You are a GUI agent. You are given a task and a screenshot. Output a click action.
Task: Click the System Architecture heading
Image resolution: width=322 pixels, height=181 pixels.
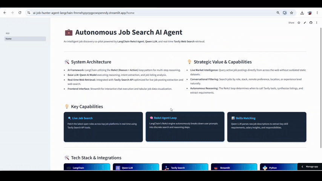tap(91, 62)
